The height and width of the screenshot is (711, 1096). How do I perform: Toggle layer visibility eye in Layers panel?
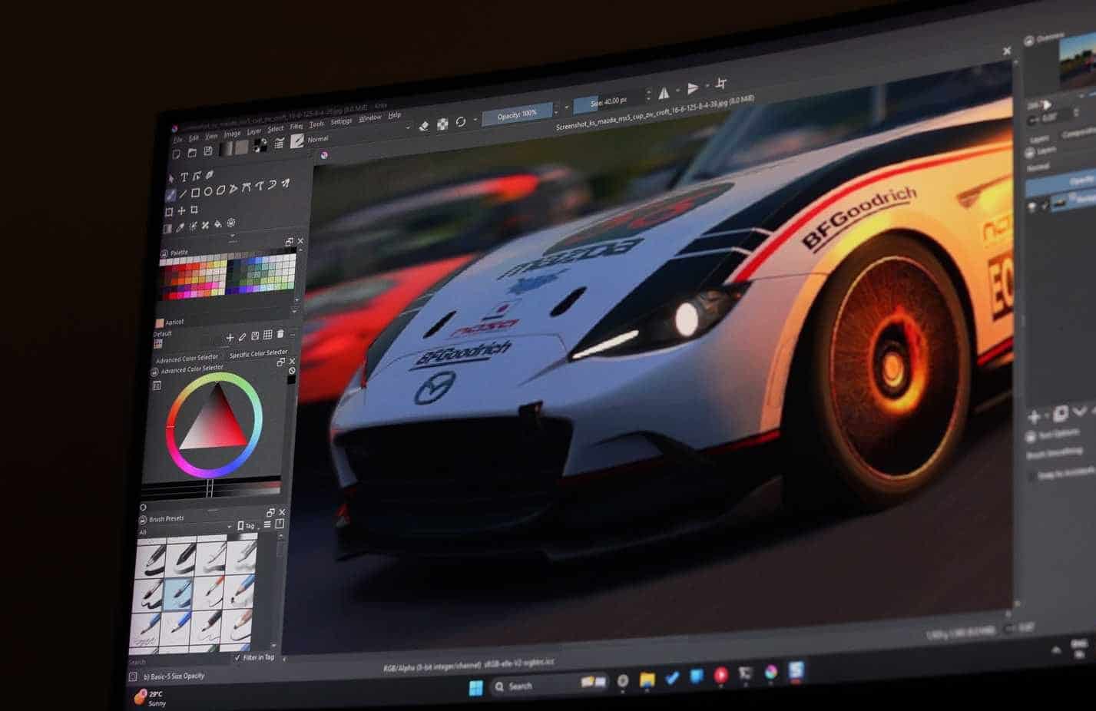[x=1034, y=206]
